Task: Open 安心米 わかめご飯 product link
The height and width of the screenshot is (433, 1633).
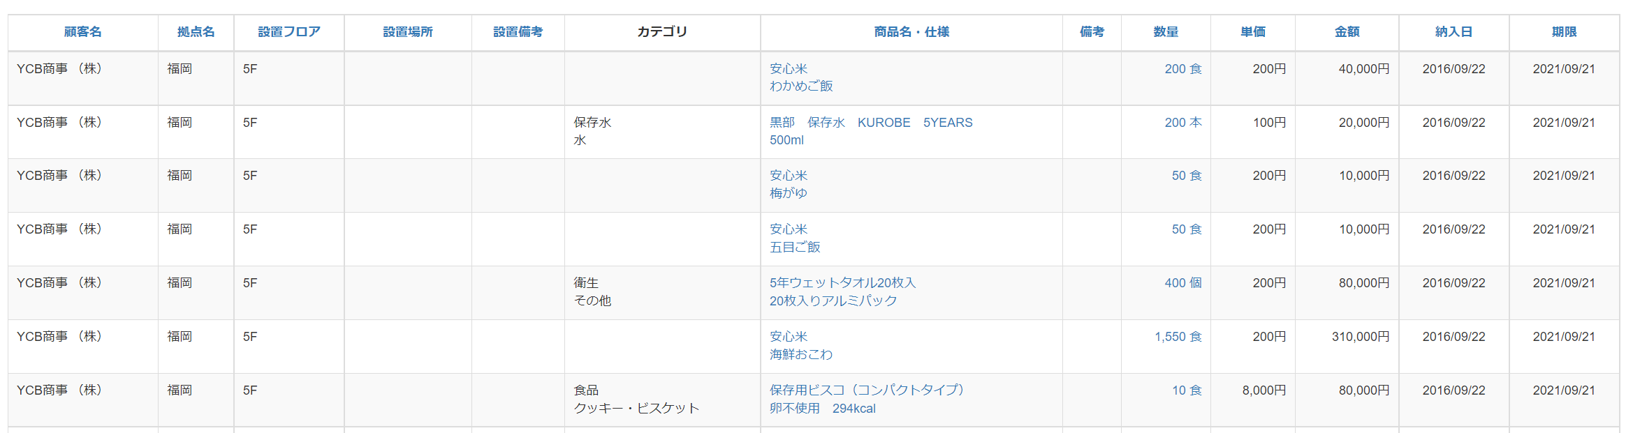Action: point(801,77)
